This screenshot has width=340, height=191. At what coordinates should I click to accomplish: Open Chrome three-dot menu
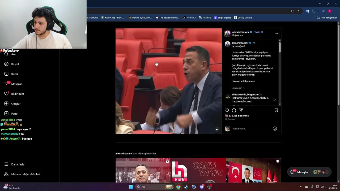coord(336,11)
